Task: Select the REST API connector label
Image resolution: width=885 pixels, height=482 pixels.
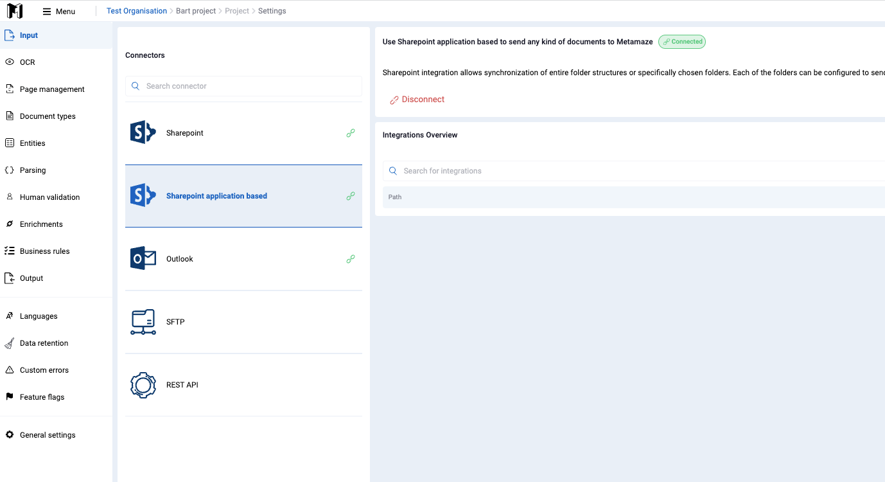Action: coord(182,385)
